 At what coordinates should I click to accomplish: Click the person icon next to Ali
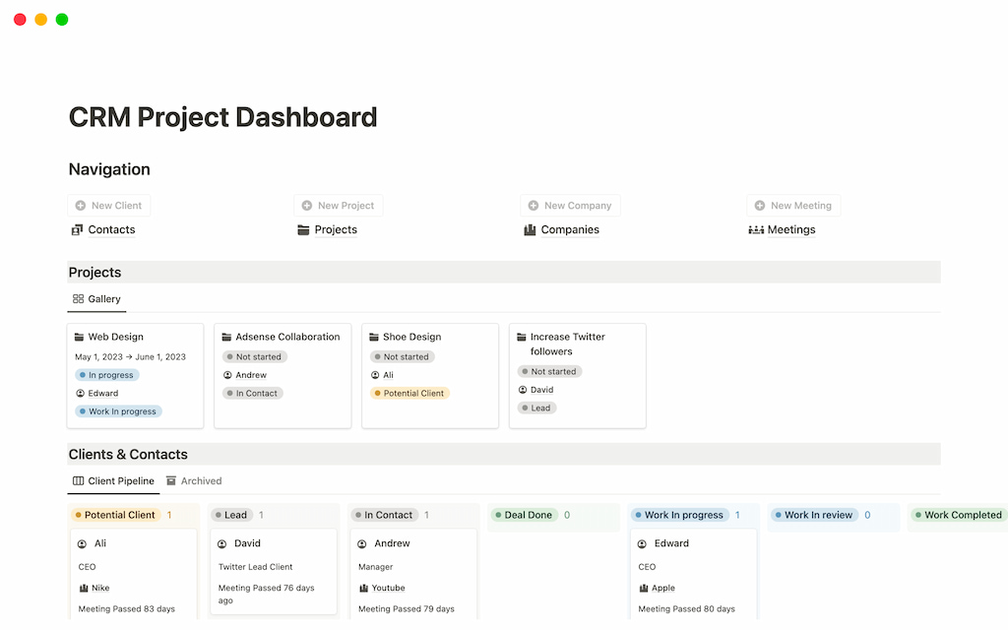(x=80, y=542)
